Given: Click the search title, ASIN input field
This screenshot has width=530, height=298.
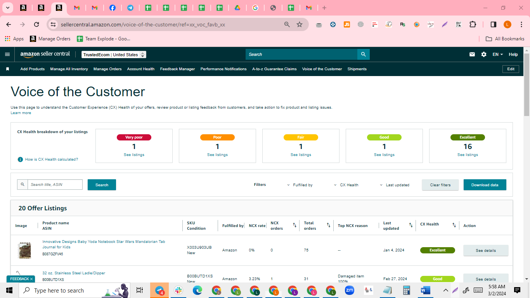Looking at the screenshot, I should coord(55,185).
